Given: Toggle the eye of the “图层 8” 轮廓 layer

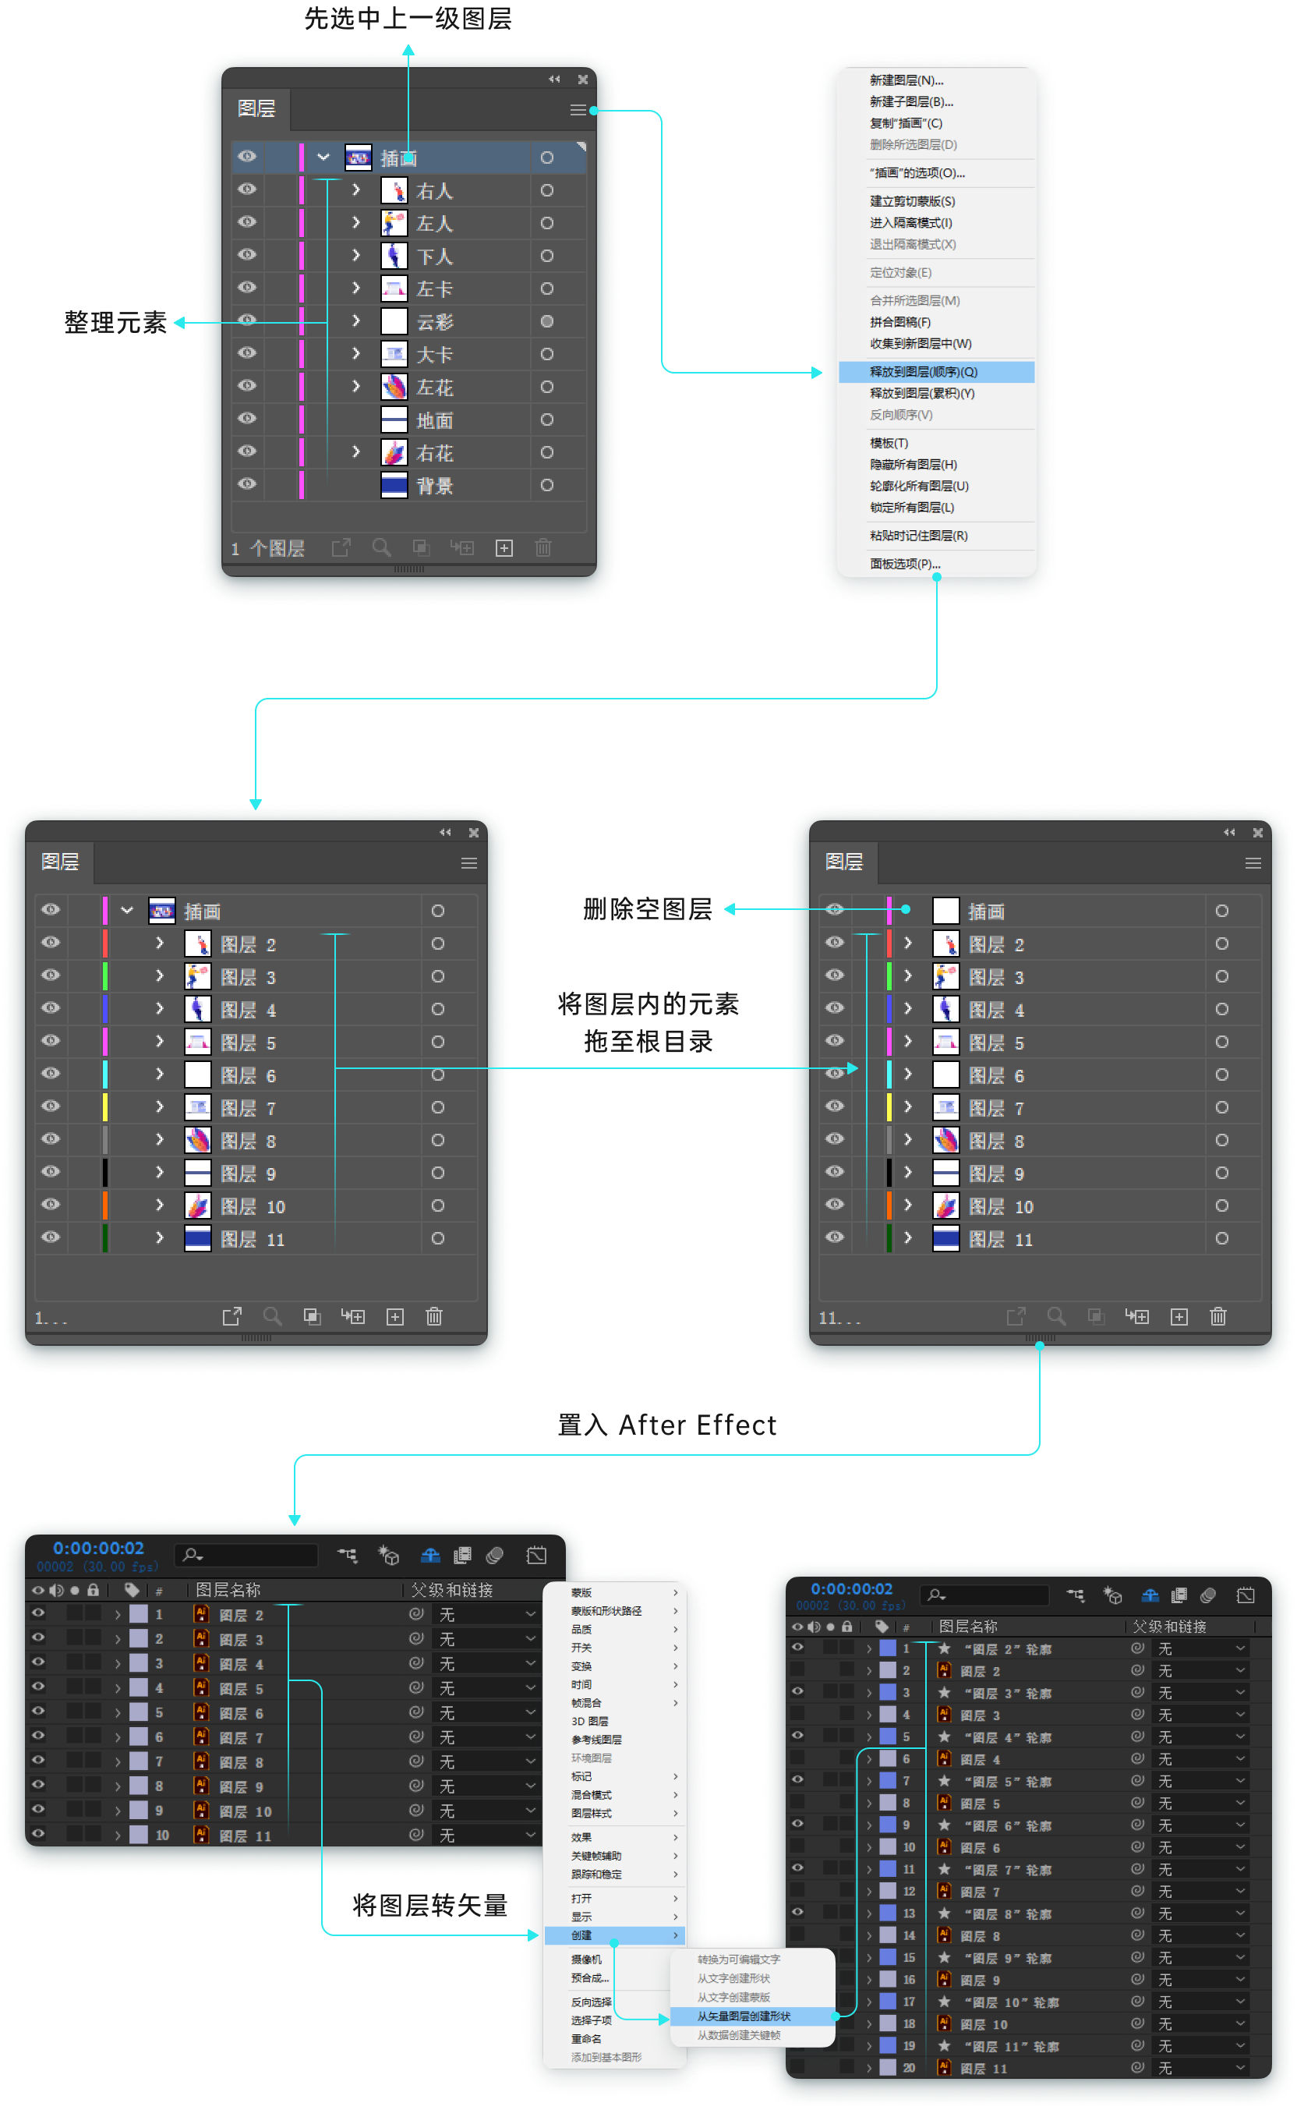Looking at the screenshot, I should pyautogui.click(x=797, y=1913).
